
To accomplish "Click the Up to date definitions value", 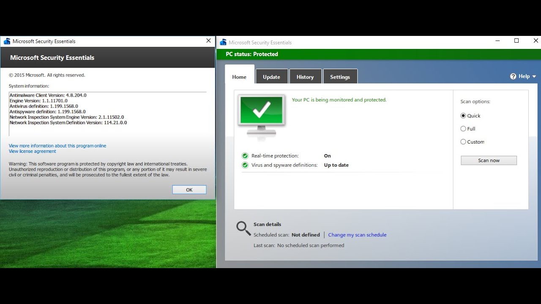I will 336,165.
